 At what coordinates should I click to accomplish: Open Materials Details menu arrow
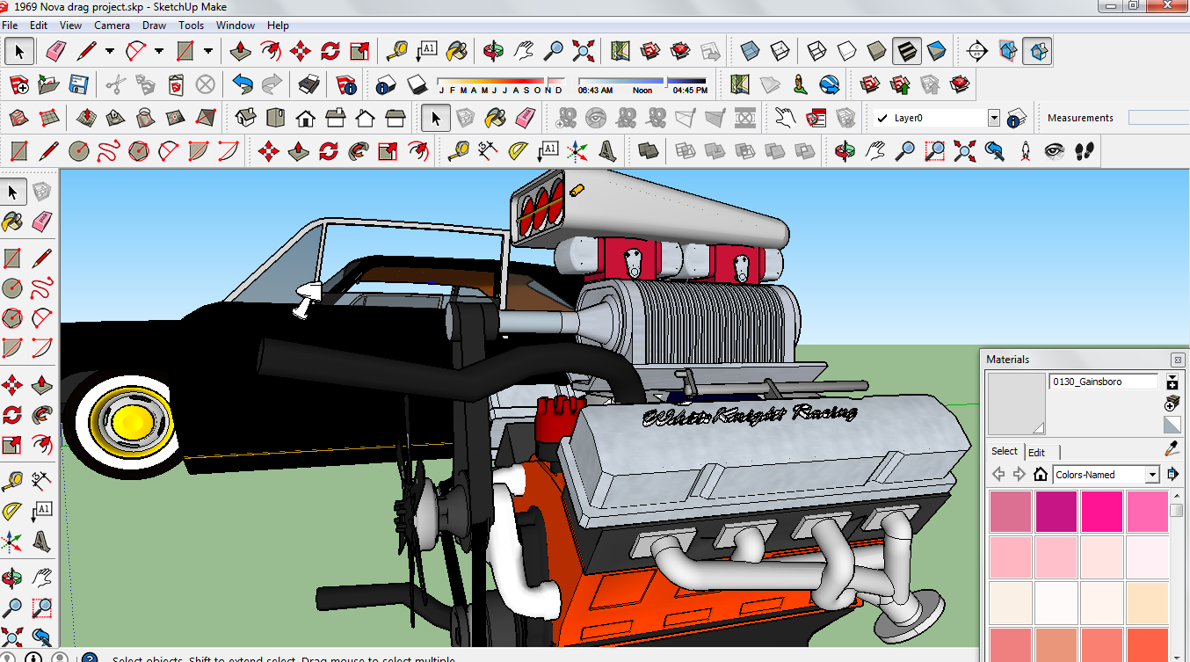1172,474
